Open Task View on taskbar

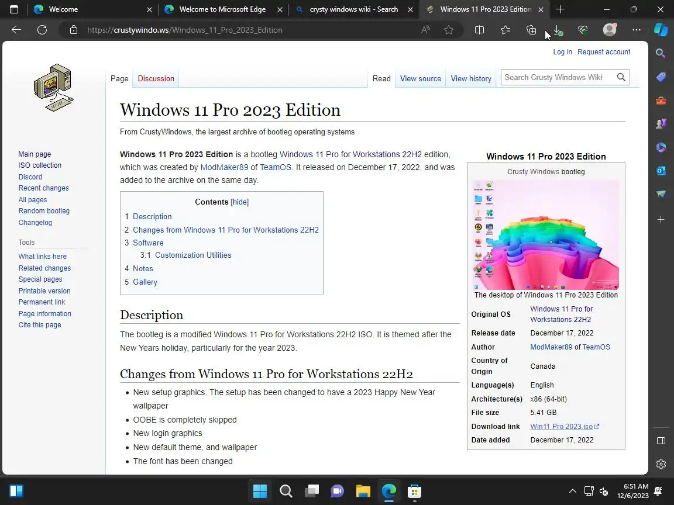(312, 491)
